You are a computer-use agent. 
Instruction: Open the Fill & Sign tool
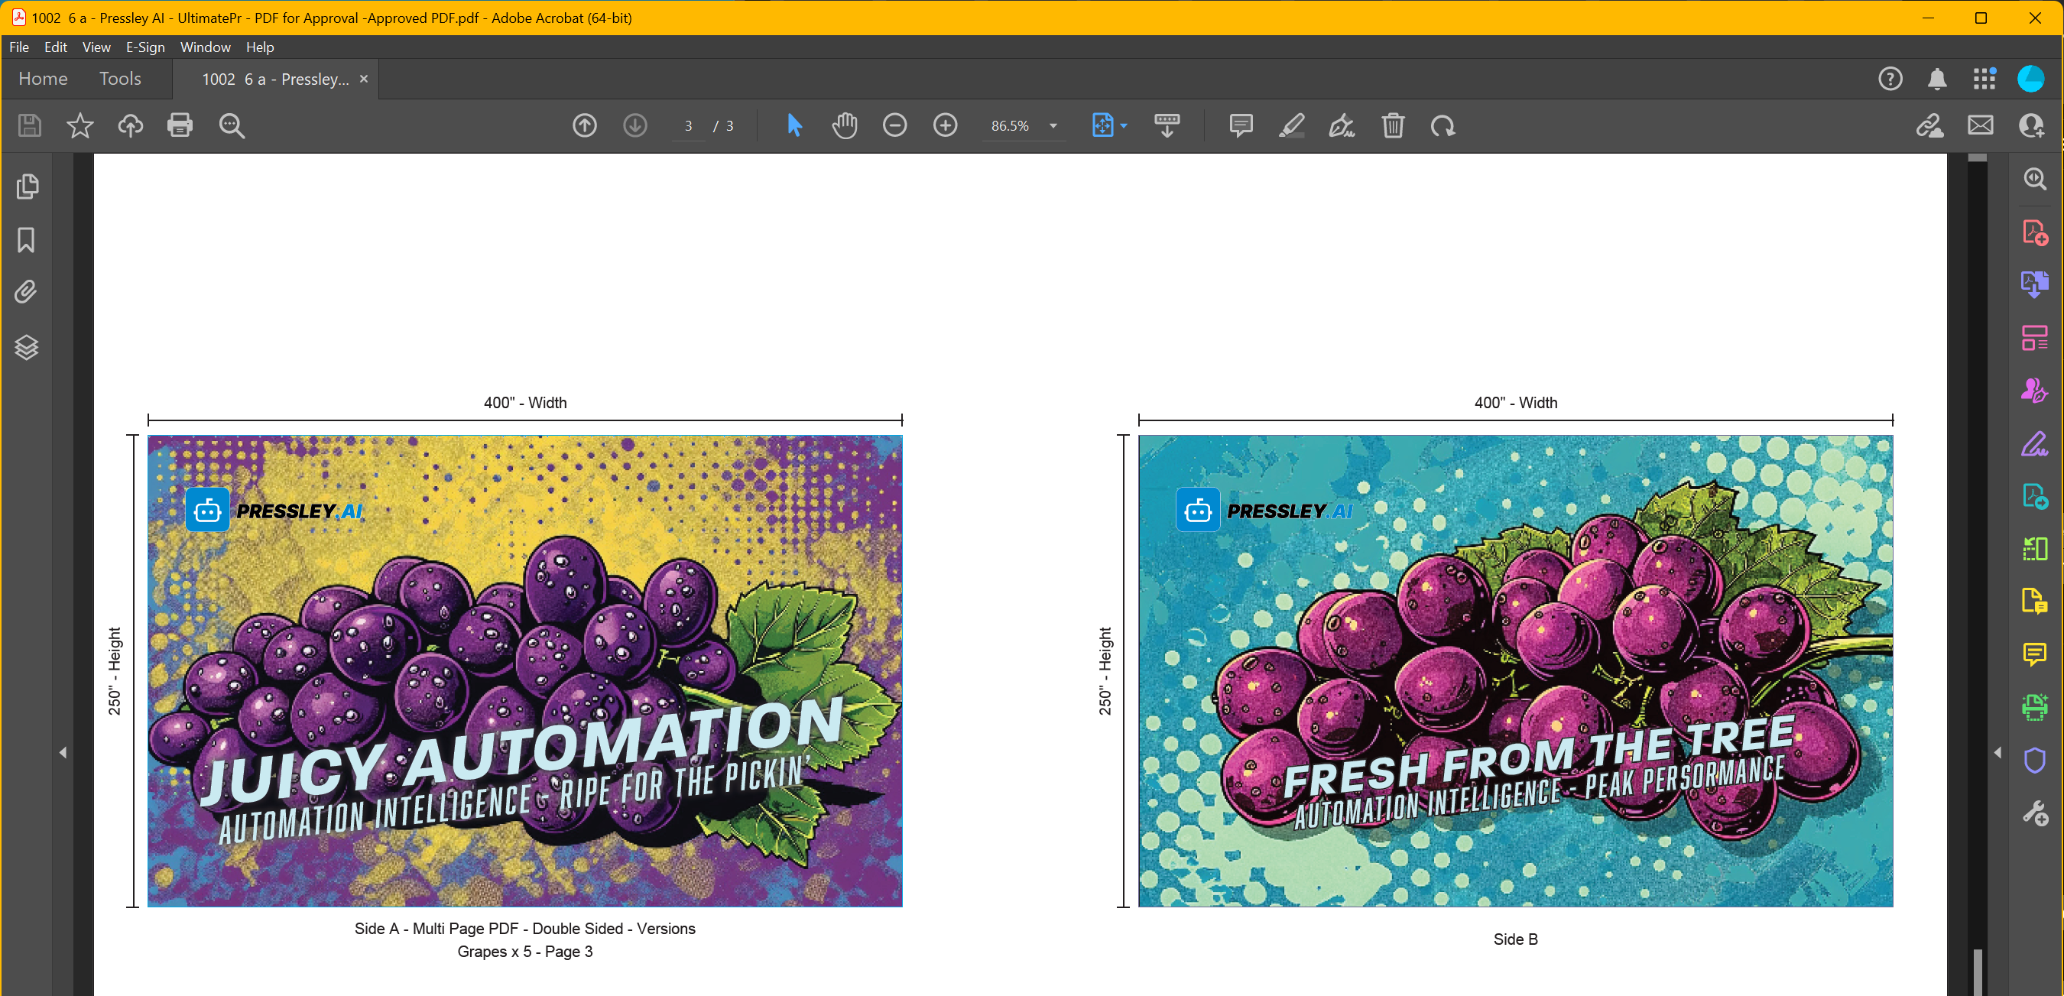(x=2035, y=444)
